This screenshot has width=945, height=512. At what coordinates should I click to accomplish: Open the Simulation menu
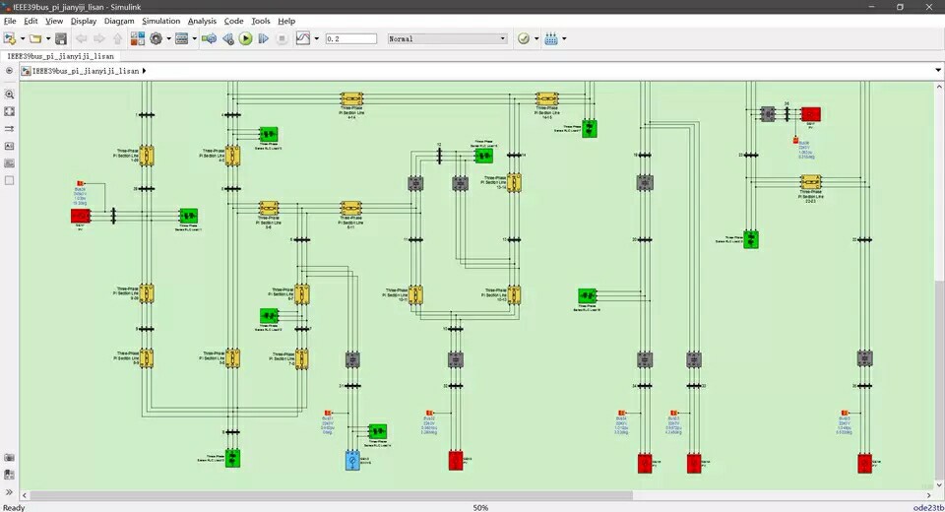pyautogui.click(x=160, y=21)
